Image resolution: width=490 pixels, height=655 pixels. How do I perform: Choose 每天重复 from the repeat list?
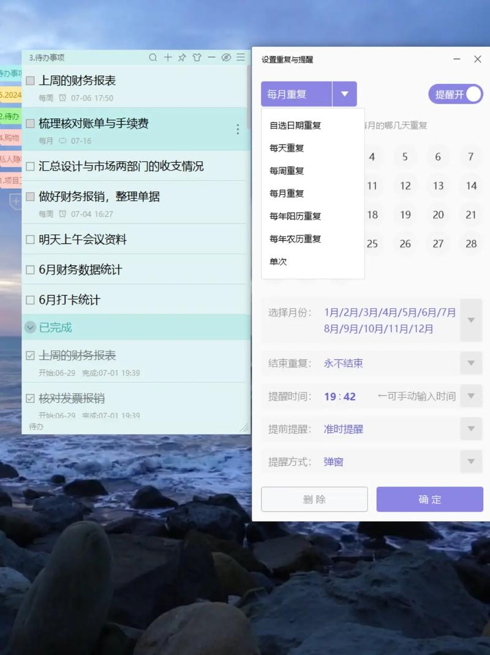(287, 148)
